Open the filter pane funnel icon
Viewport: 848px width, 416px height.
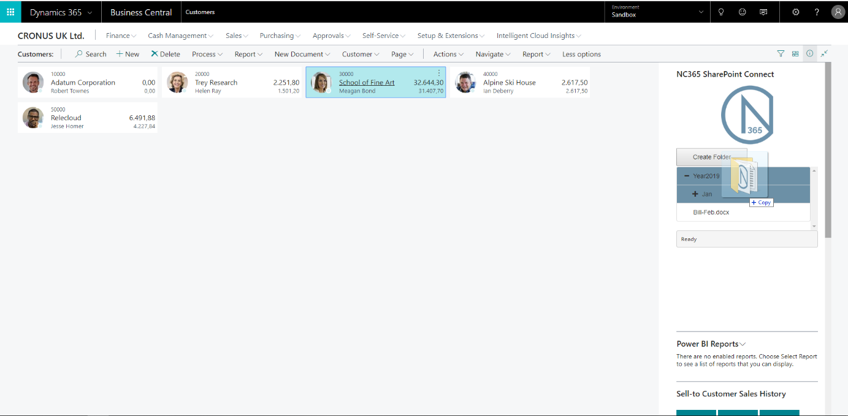[x=781, y=54]
